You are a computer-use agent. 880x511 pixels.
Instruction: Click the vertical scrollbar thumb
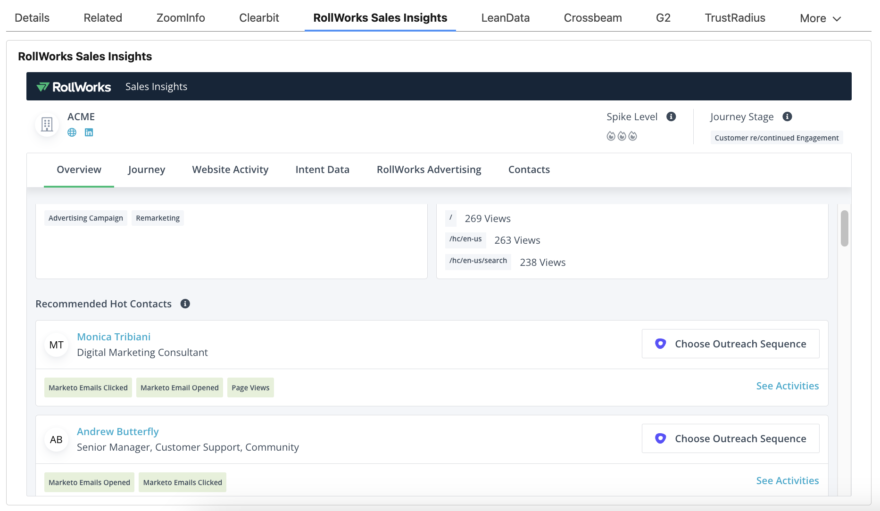(844, 228)
